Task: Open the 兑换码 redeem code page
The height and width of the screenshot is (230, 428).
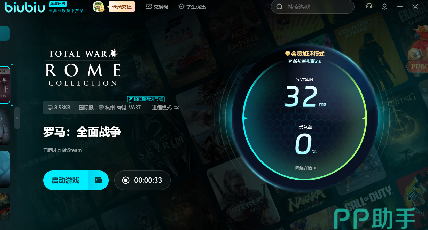Action: tap(157, 7)
